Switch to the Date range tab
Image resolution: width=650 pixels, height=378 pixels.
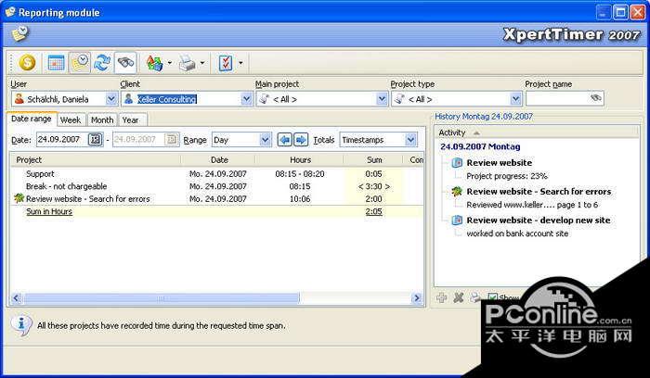pyautogui.click(x=32, y=119)
